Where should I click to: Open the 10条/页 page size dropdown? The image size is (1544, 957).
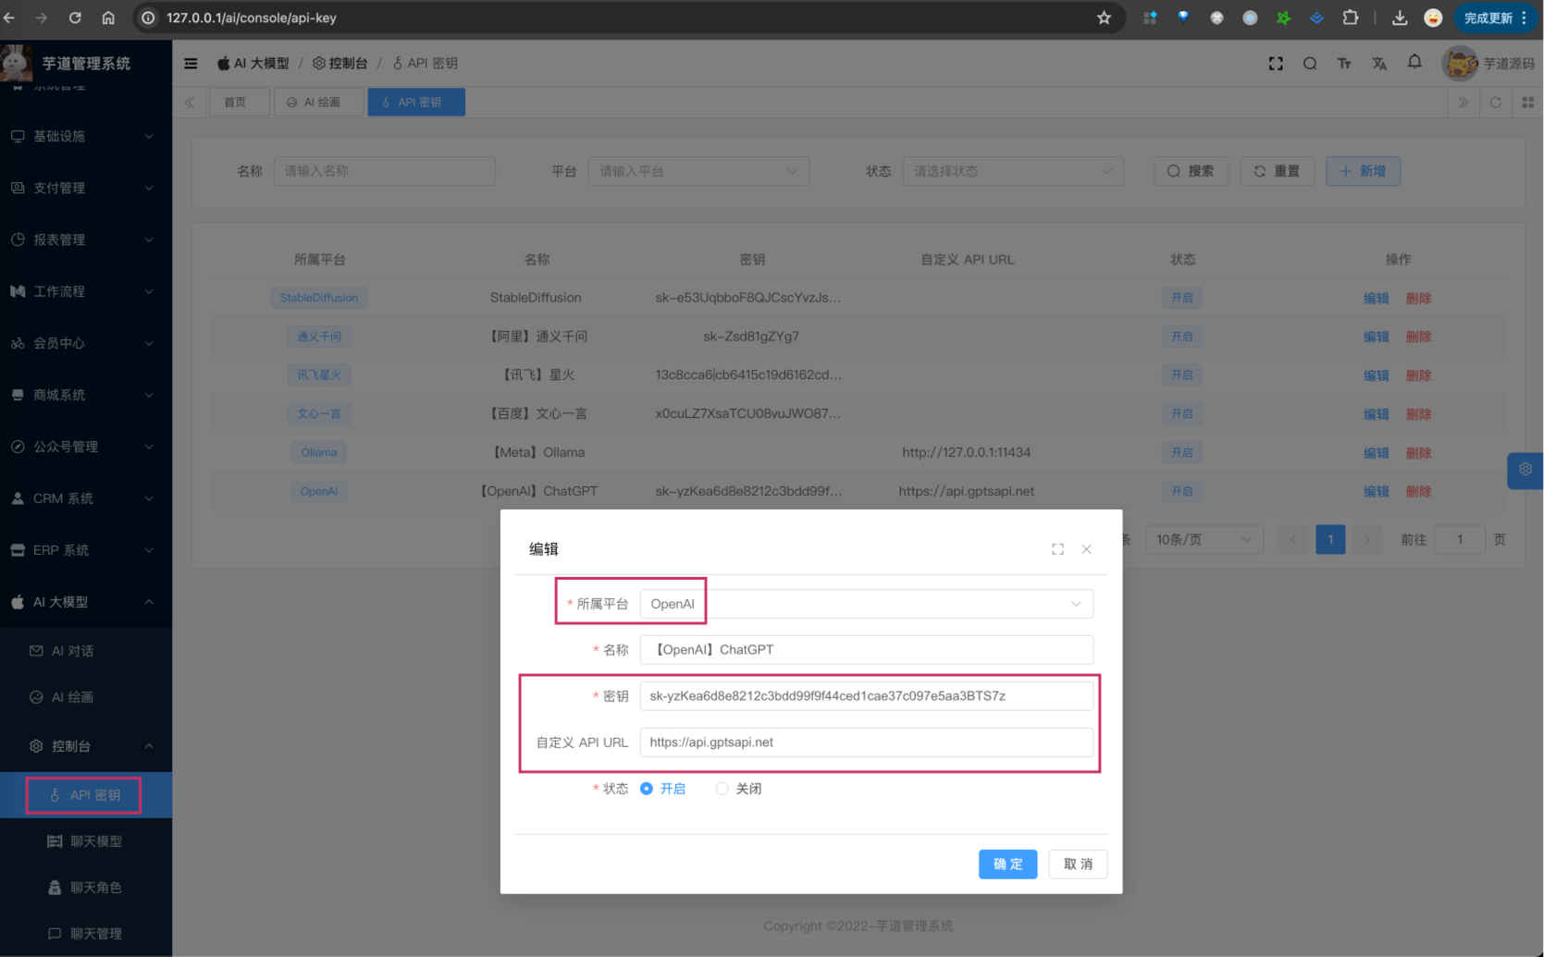pos(1204,539)
